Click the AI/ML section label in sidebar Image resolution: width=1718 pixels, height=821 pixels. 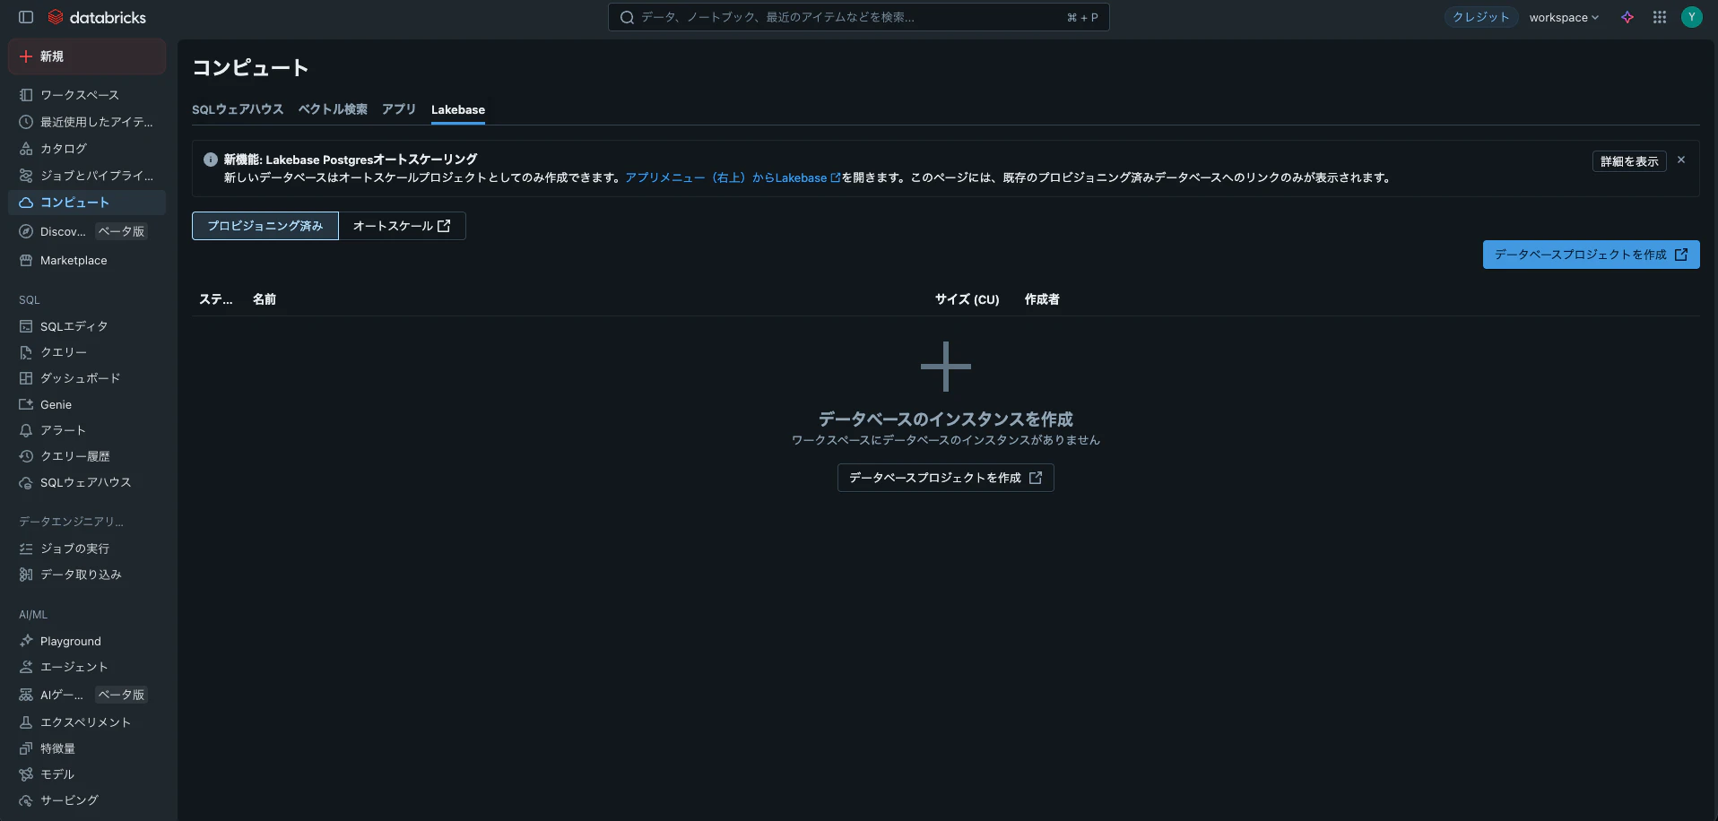(x=33, y=615)
